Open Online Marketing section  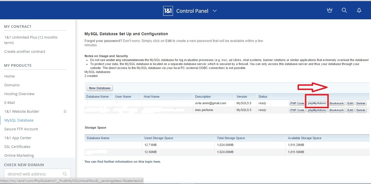(19, 155)
